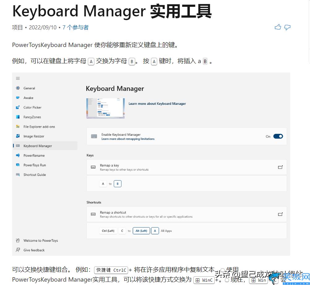Select General in the sidebar
The width and height of the screenshot is (310, 285).
(x=45, y=88)
